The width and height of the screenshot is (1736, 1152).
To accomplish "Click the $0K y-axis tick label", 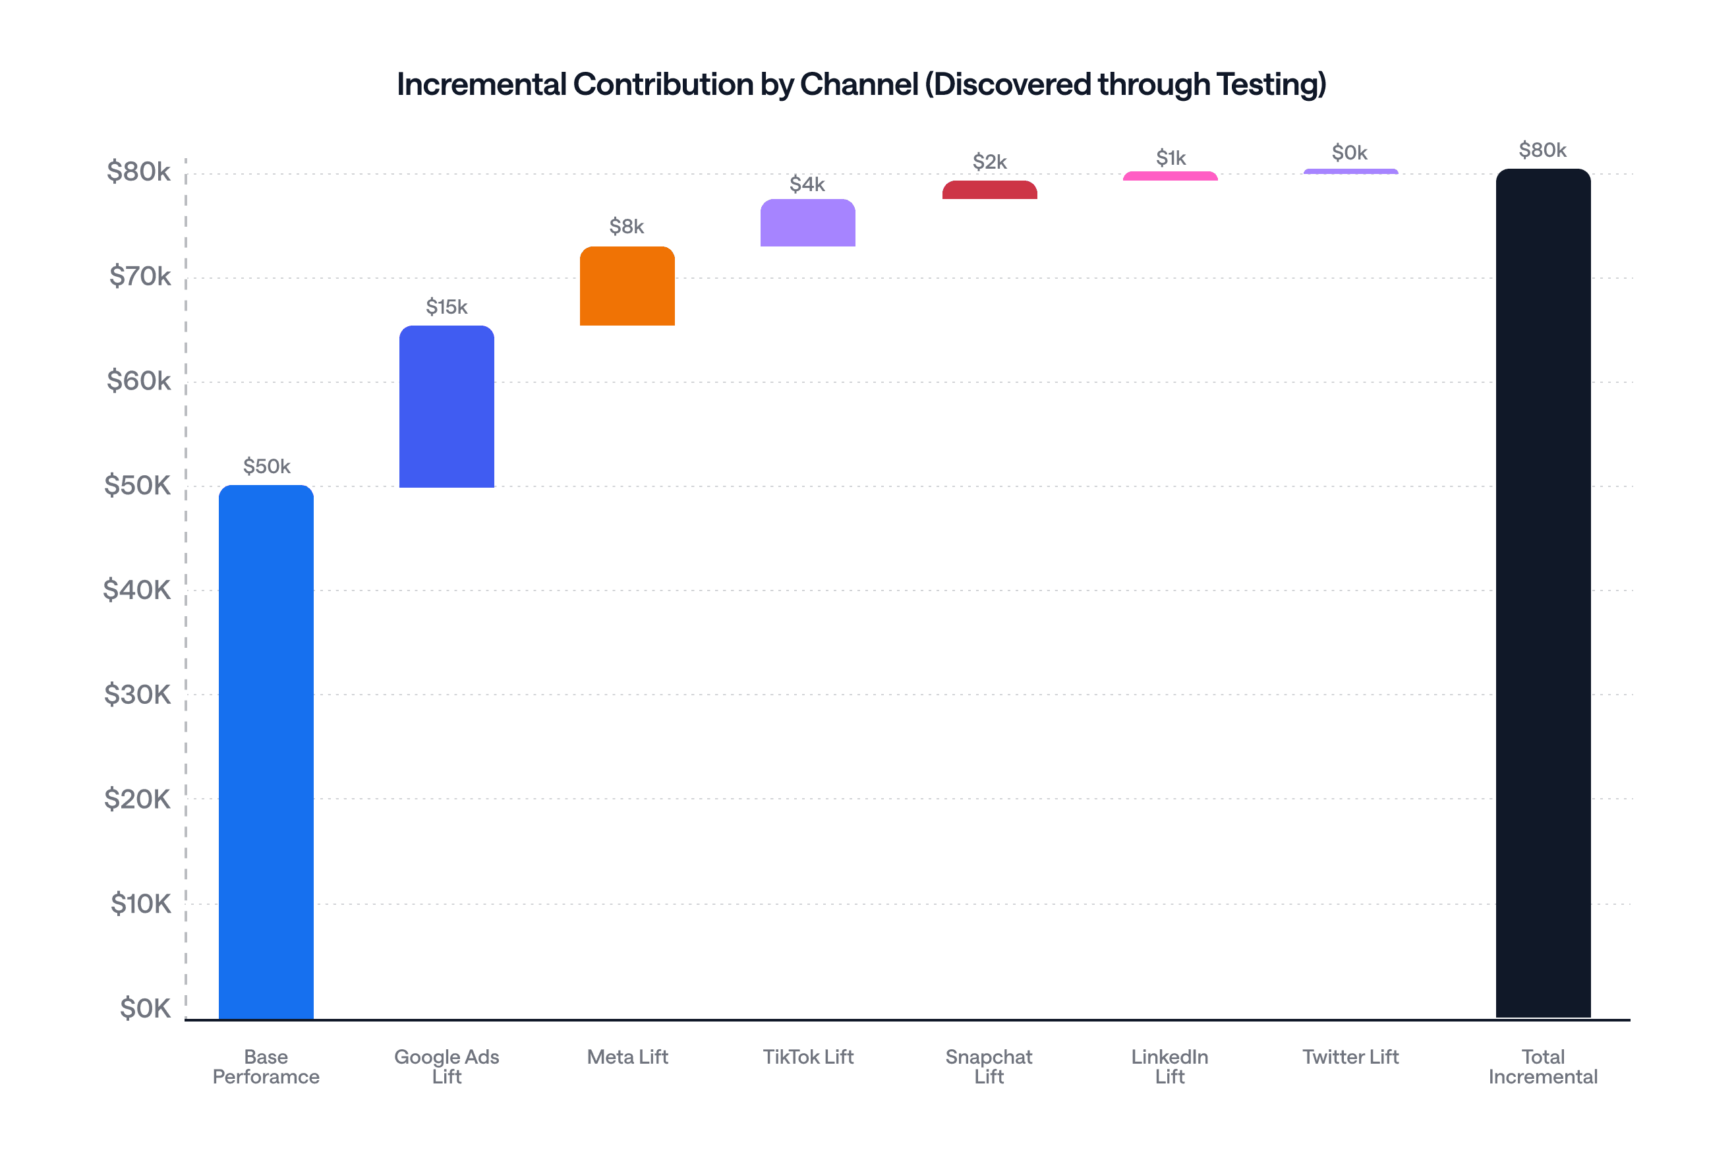I will (x=145, y=1008).
